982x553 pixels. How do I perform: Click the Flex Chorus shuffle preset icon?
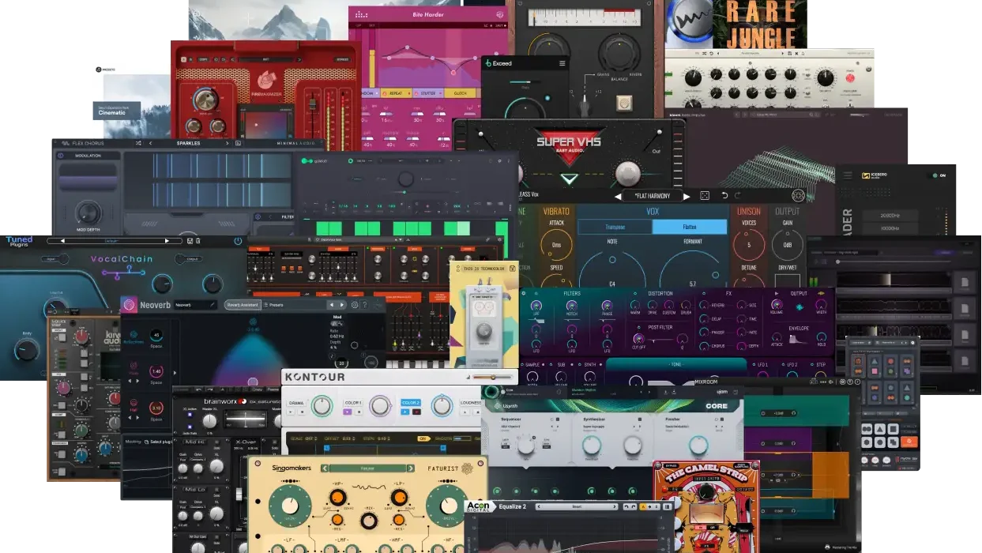tap(139, 143)
